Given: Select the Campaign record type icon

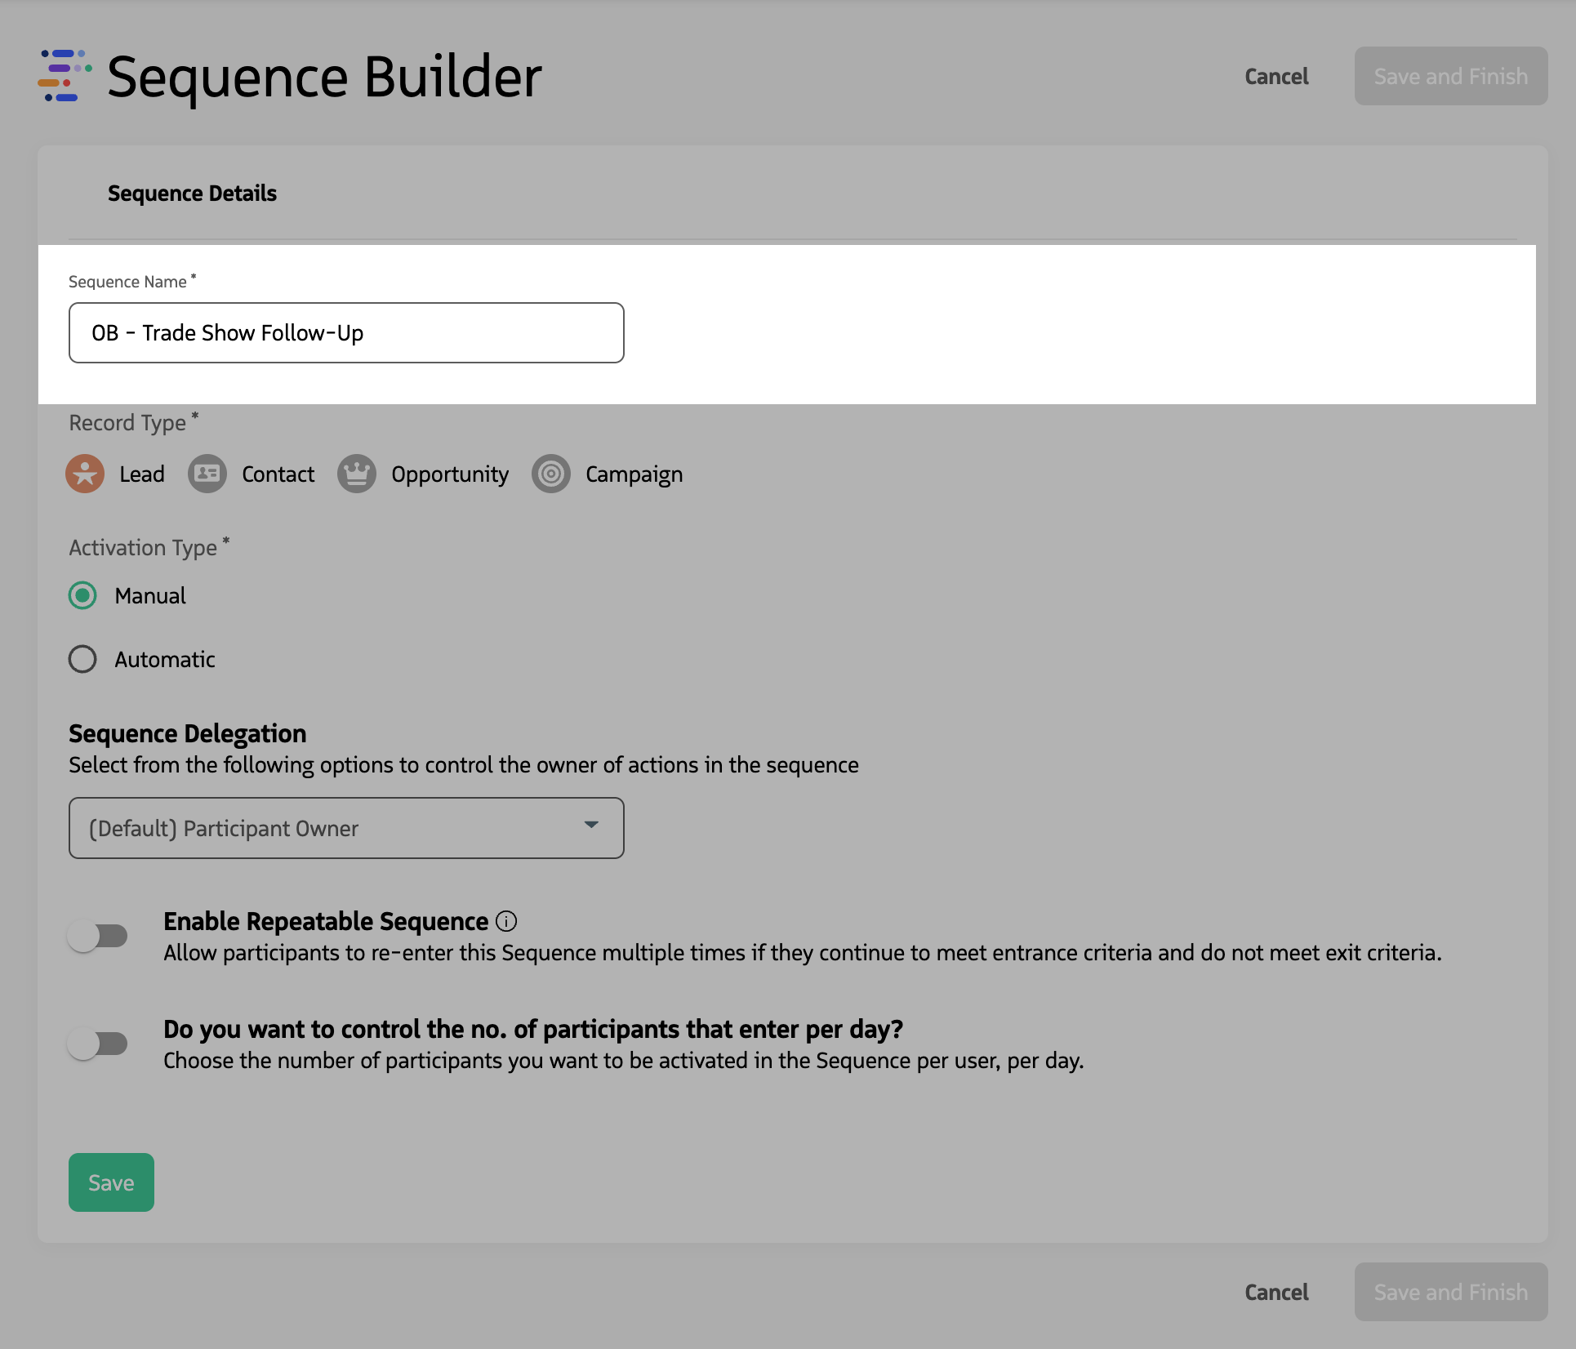Looking at the screenshot, I should click(x=551, y=474).
